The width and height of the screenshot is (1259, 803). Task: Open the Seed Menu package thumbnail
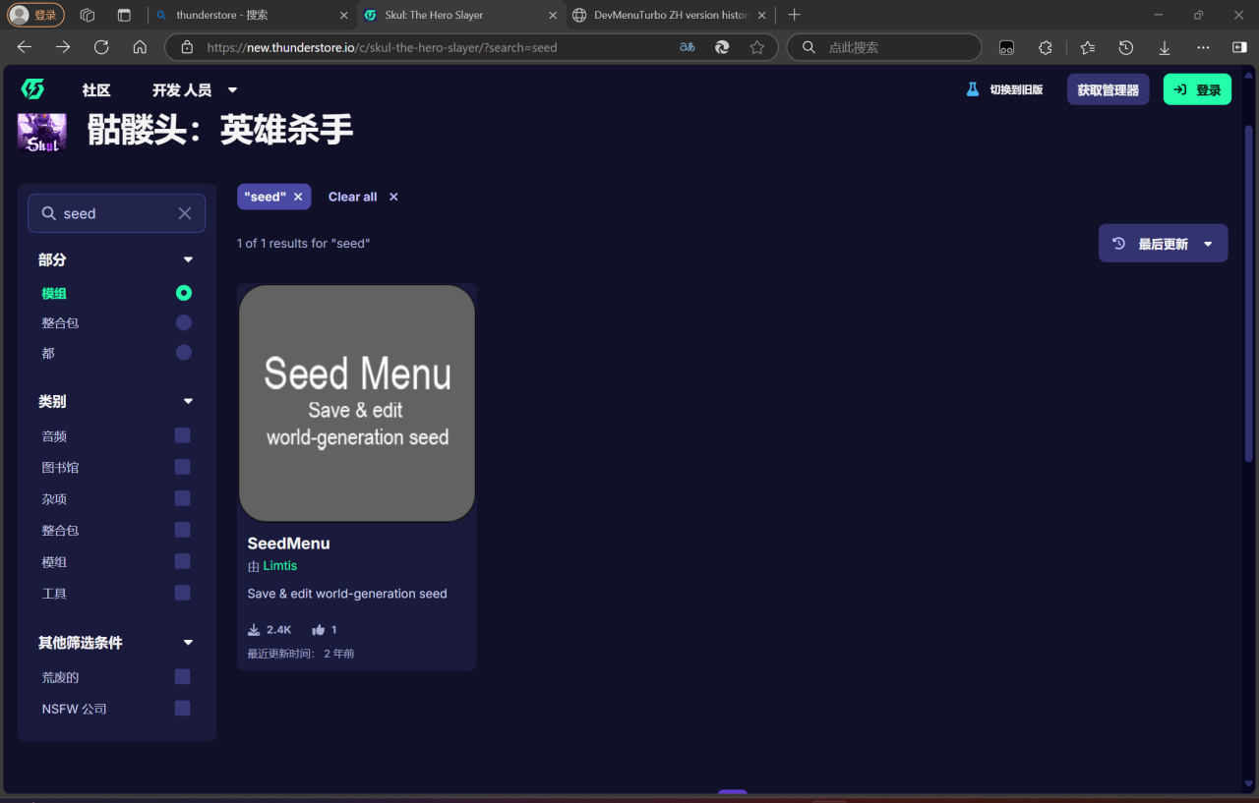pyautogui.click(x=357, y=403)
